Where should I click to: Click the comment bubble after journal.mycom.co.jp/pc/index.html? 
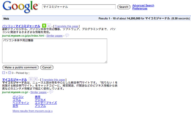pyautogui.click(x=67, y=35)
